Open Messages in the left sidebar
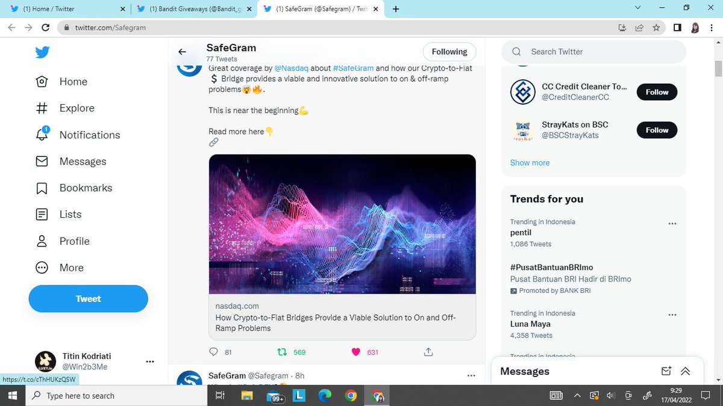Image resolution: width=723 pixels, height=406 pixels. pyautogui.click(x=71, y=161)
